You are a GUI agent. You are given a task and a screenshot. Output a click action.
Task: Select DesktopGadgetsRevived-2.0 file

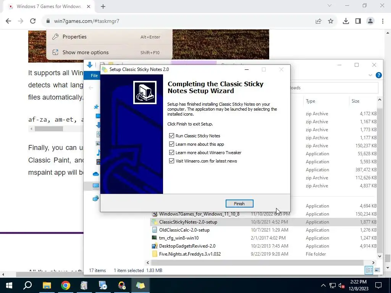pos(187,246)
